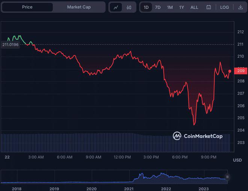248x191 pixels.
Task: Select the 1Y time range
Action: tap(181, 7)
